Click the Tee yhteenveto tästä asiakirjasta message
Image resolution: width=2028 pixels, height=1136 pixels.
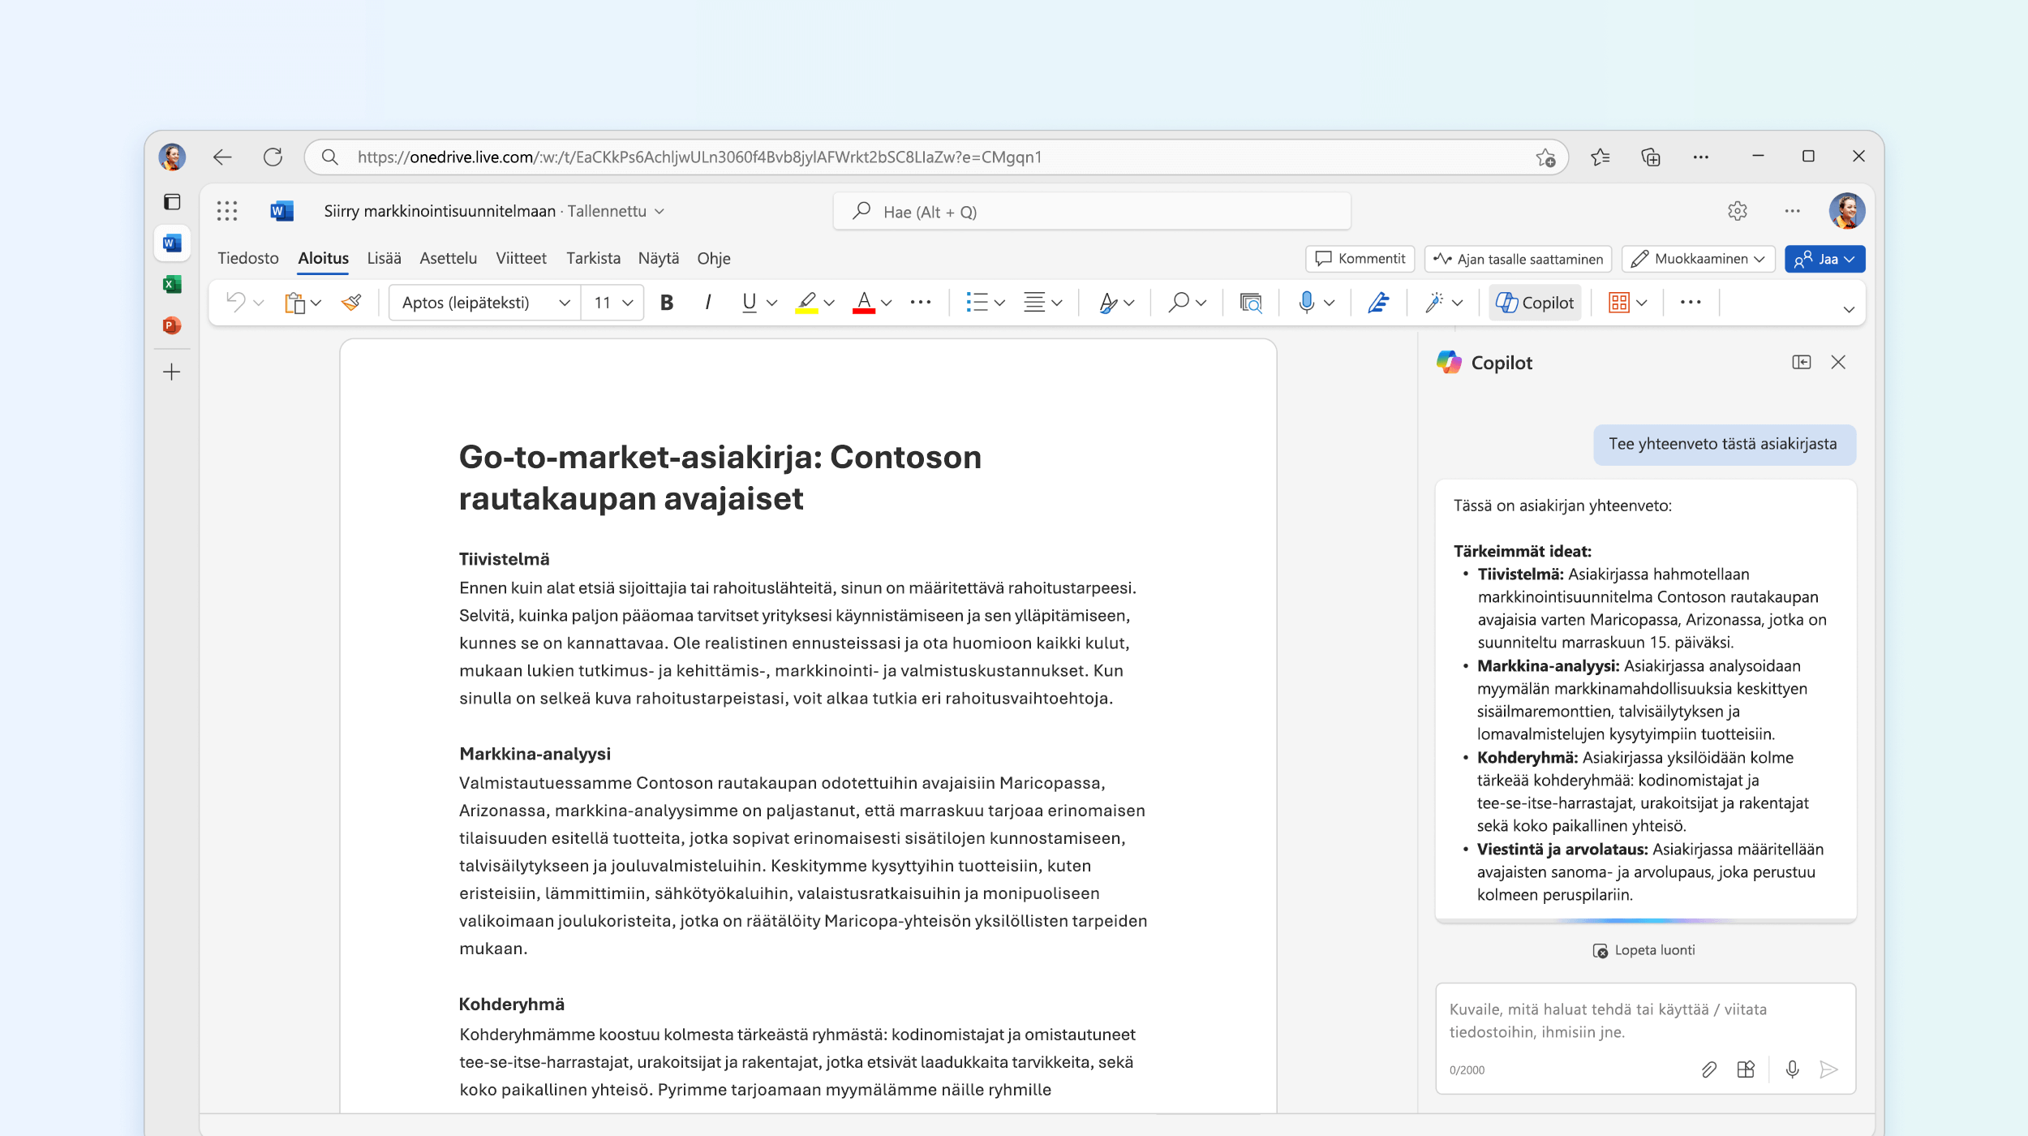pos(1724,444)
